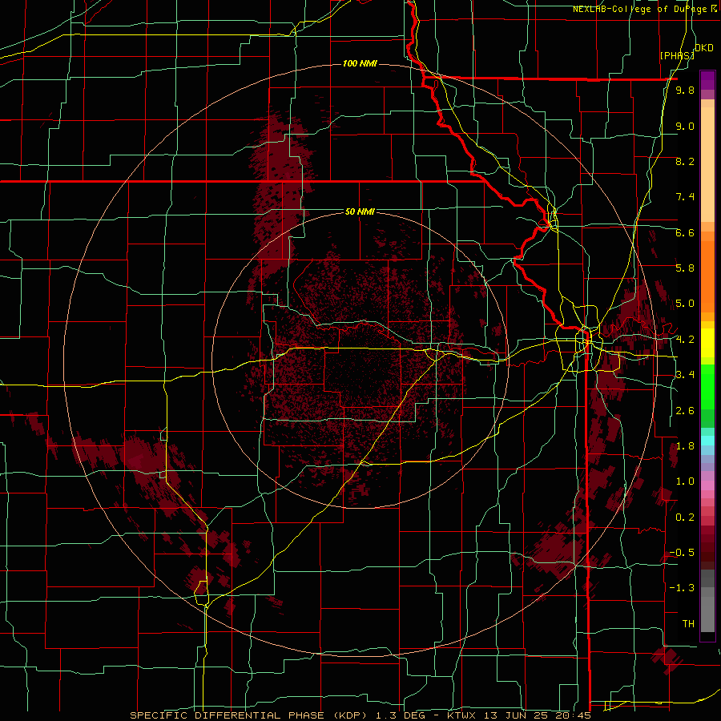Image resolution: width=721 pixels, height=721 pixels.
Task: Select the 1.8 value on the scale
Action: click(685, 446)
